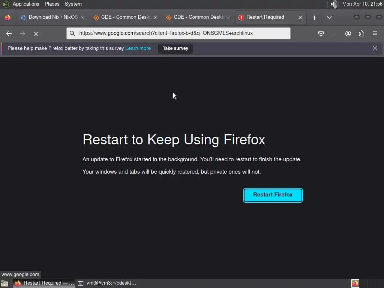The image size is (384, 288).
Task: Switch to first CDE - Common Desktop tab
Action: 125,17
